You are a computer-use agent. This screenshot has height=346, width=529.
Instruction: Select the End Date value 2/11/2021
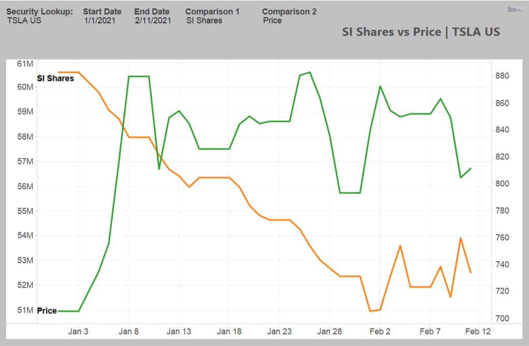coord(153,21)
